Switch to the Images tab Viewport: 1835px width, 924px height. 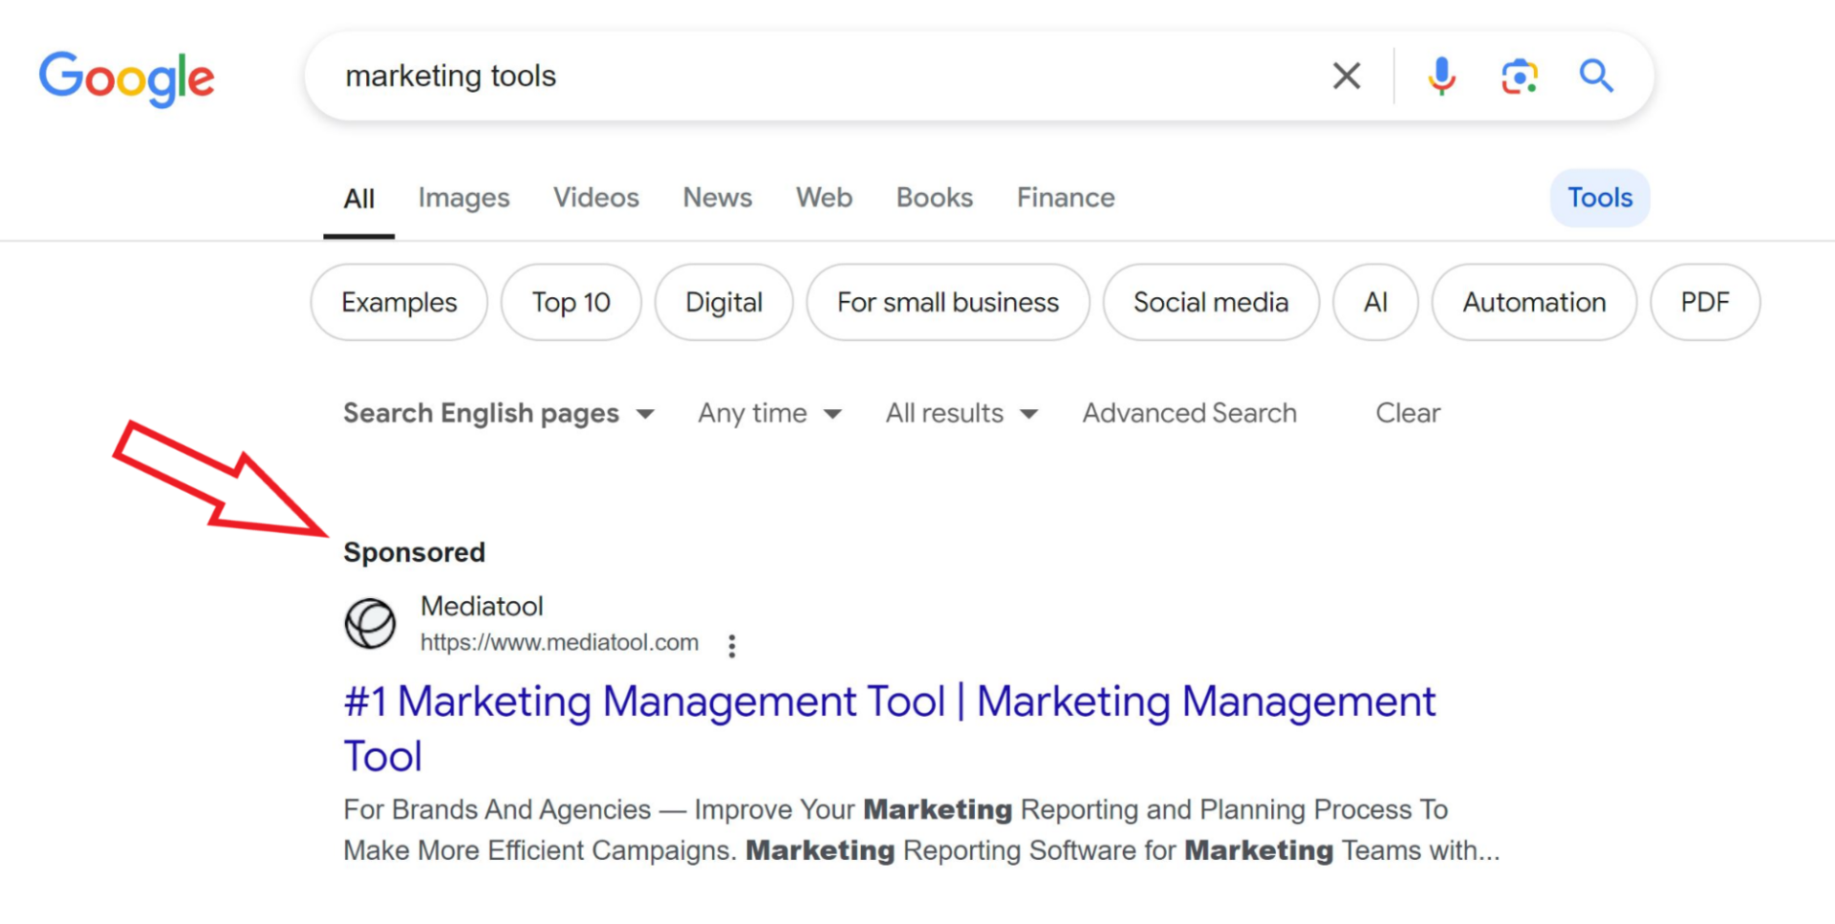[x=464, y=198]
